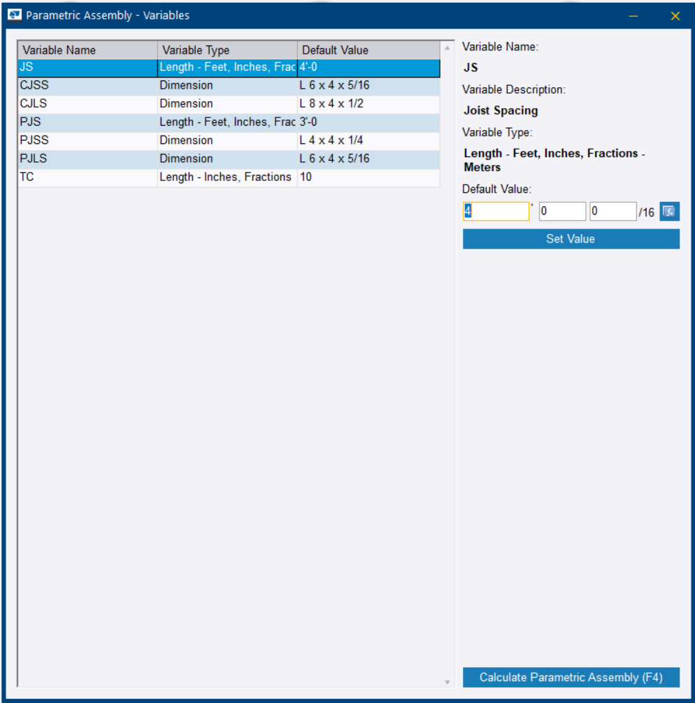Sort by Default Value column header

(x=368, y=50)
